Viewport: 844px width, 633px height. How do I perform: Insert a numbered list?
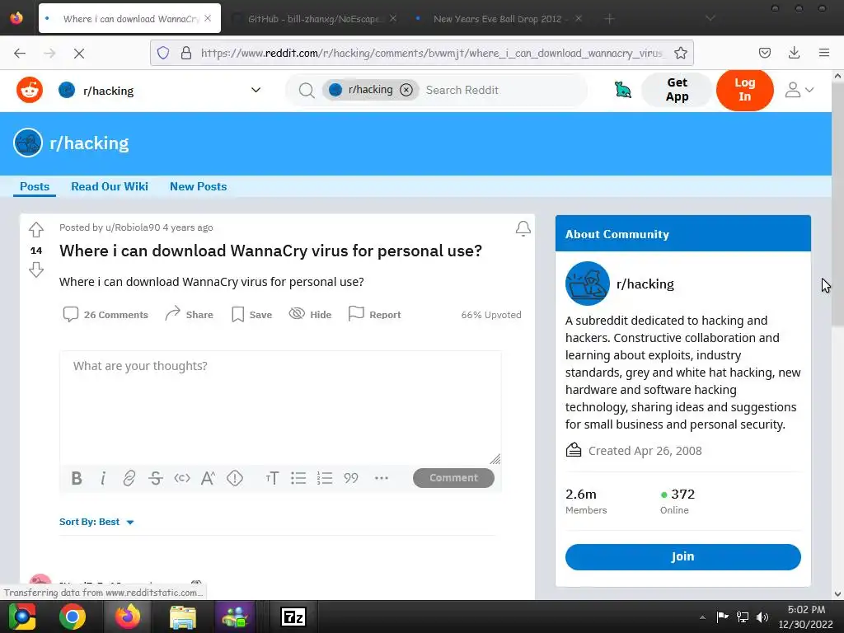pyautogui.click(x=325, y=478)
